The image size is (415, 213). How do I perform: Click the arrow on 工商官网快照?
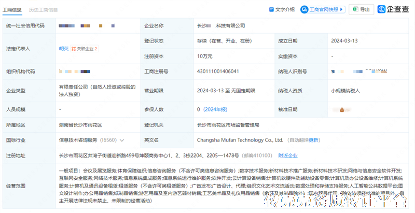pyautogui.click(x=342, y=9)
